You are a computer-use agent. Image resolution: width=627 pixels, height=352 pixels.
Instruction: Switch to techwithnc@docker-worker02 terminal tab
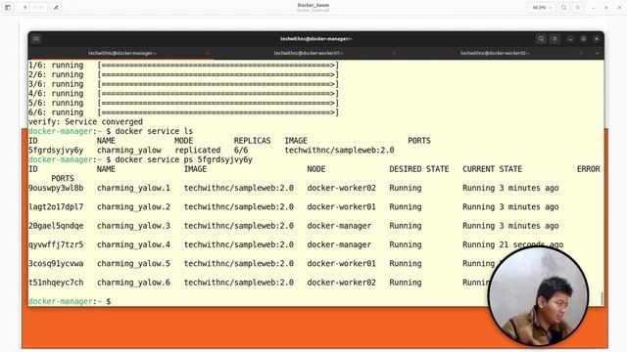495,53
